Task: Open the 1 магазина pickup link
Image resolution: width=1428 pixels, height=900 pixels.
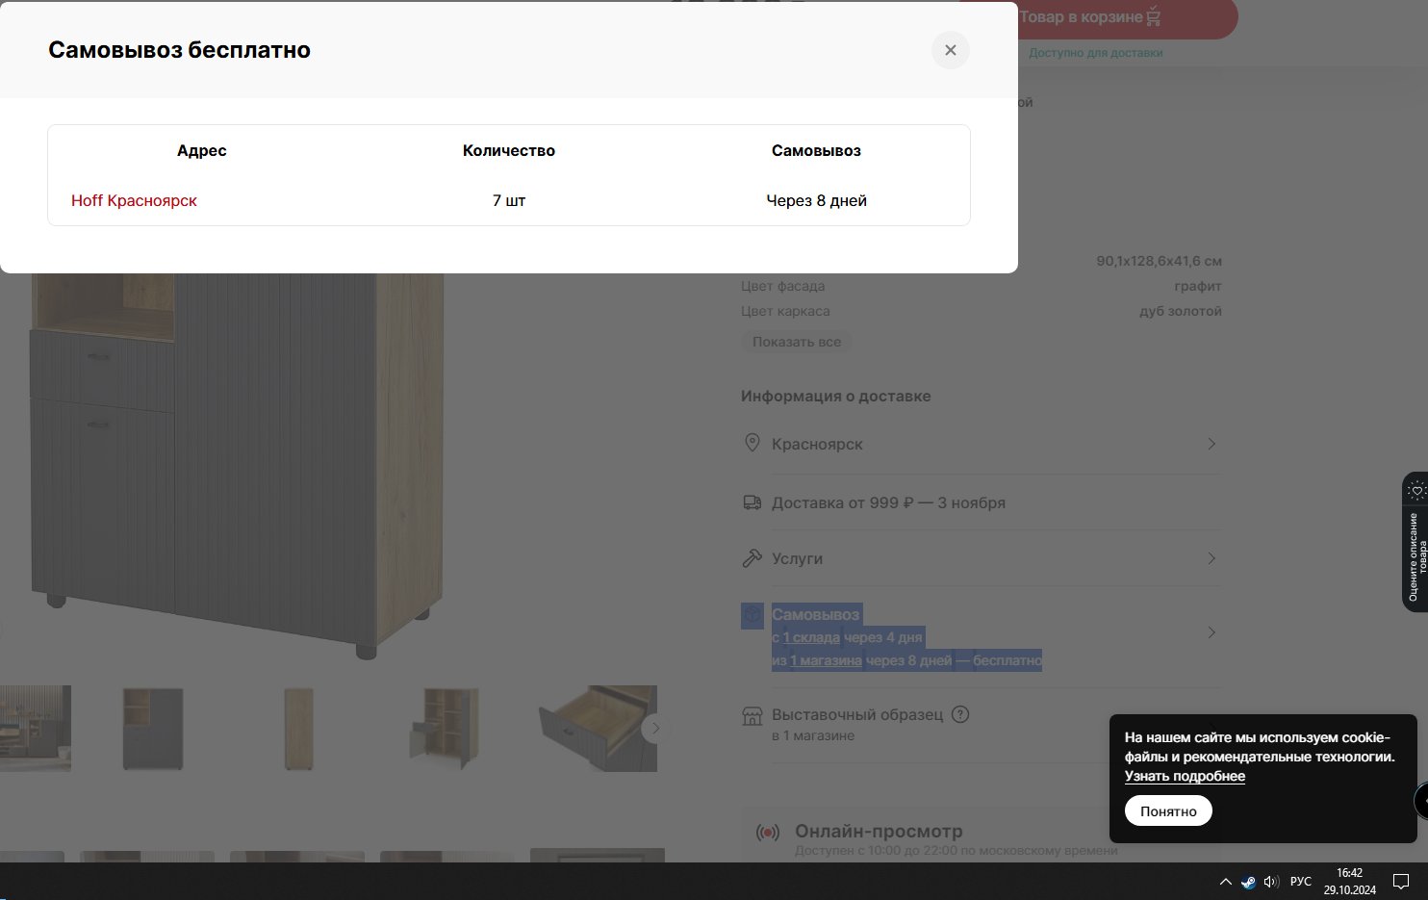Action: point(826,660)
